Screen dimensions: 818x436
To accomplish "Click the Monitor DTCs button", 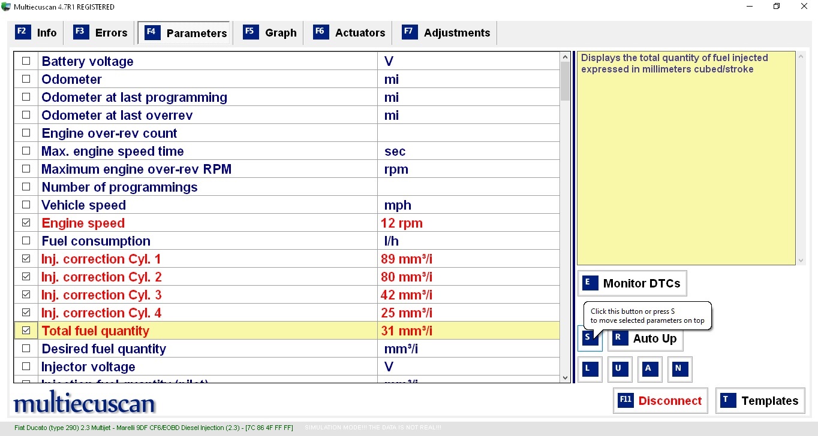I will [632, 283].
